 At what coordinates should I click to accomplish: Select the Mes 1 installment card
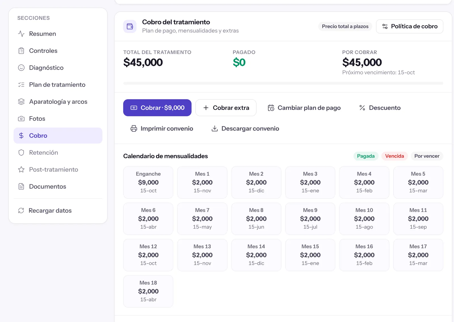click(x=202, y=182)
